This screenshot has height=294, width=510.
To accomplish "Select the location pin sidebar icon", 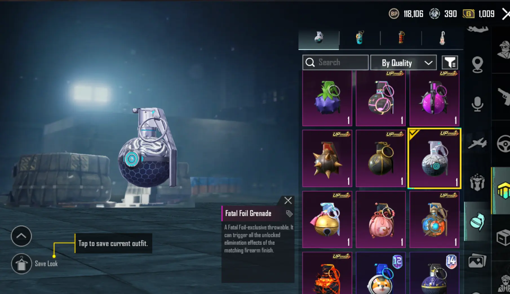I will (x=477, y=65).
